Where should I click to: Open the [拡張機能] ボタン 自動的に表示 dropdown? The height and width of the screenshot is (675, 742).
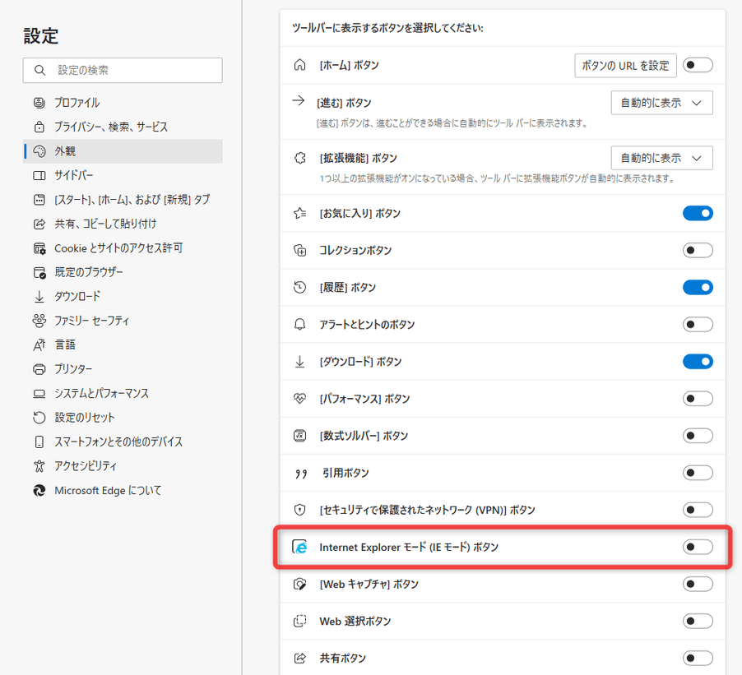[x=661, y=158]
